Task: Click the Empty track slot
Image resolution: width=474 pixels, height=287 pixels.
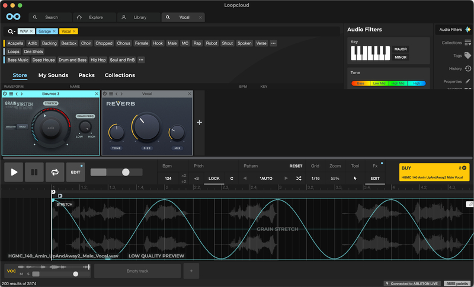Action: click(x=137, y=272)
